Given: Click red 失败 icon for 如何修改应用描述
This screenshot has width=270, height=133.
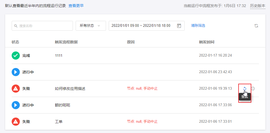Looking at the screenshot, I should 16,89.
